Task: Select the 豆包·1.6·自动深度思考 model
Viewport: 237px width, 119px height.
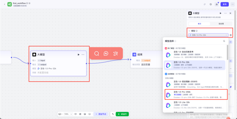Action: pyautogui.click(x=194, y=55)
